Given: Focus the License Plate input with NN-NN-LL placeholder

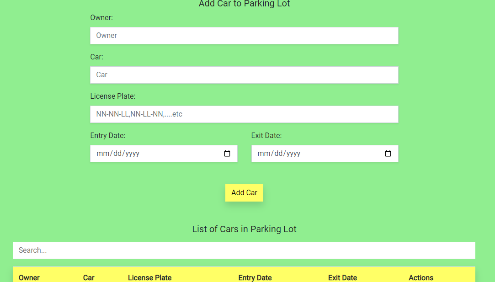Looking at the screenshot, I should pyautogui.click(x=244, y=114).
